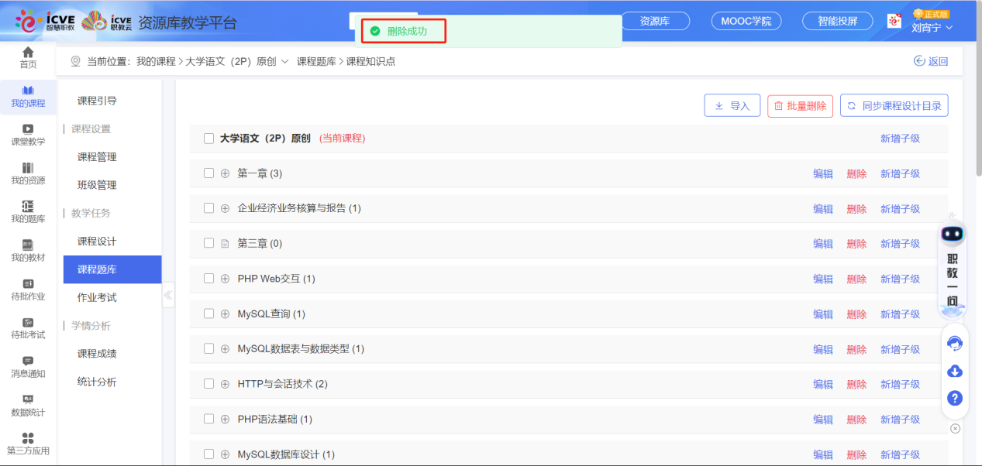Open 消息通知 message icon
The image size is (982, 466).
(x=28, y=361)
